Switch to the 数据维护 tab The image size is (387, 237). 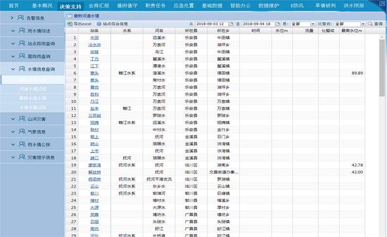(x=269, y=6)
